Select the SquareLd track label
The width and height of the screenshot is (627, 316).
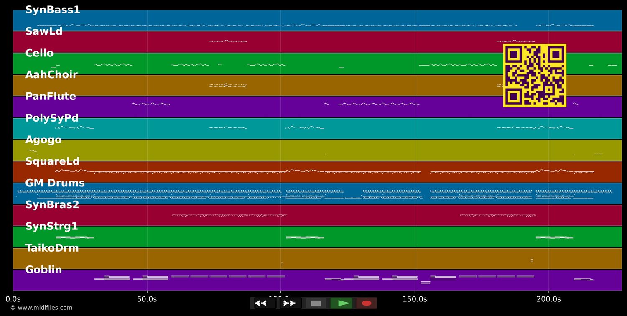[52, 162]
